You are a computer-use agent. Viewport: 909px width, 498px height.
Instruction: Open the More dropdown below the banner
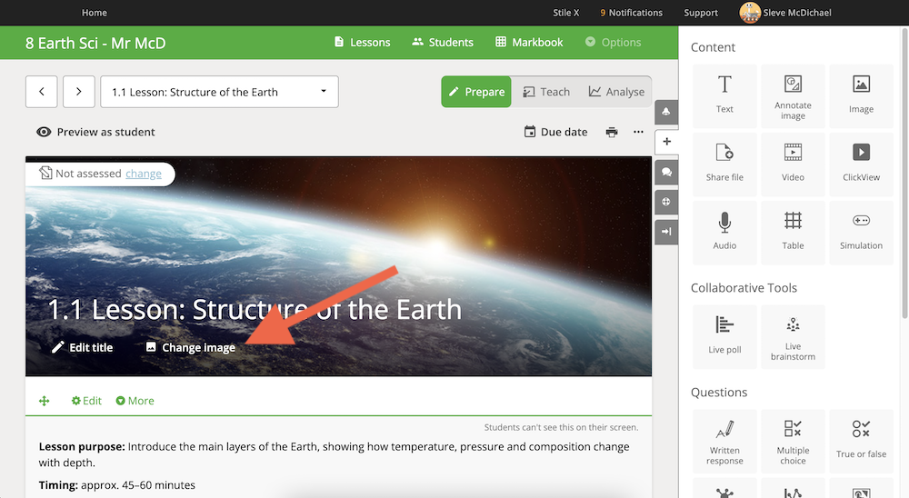point(135,401)
